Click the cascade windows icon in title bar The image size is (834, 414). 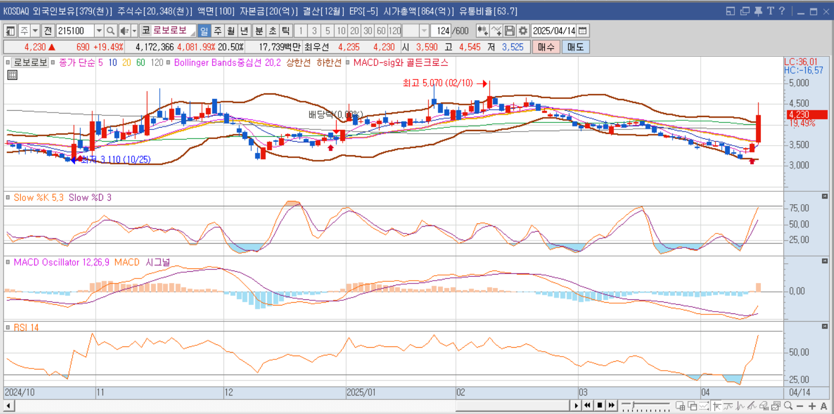(x=744, y=11)
